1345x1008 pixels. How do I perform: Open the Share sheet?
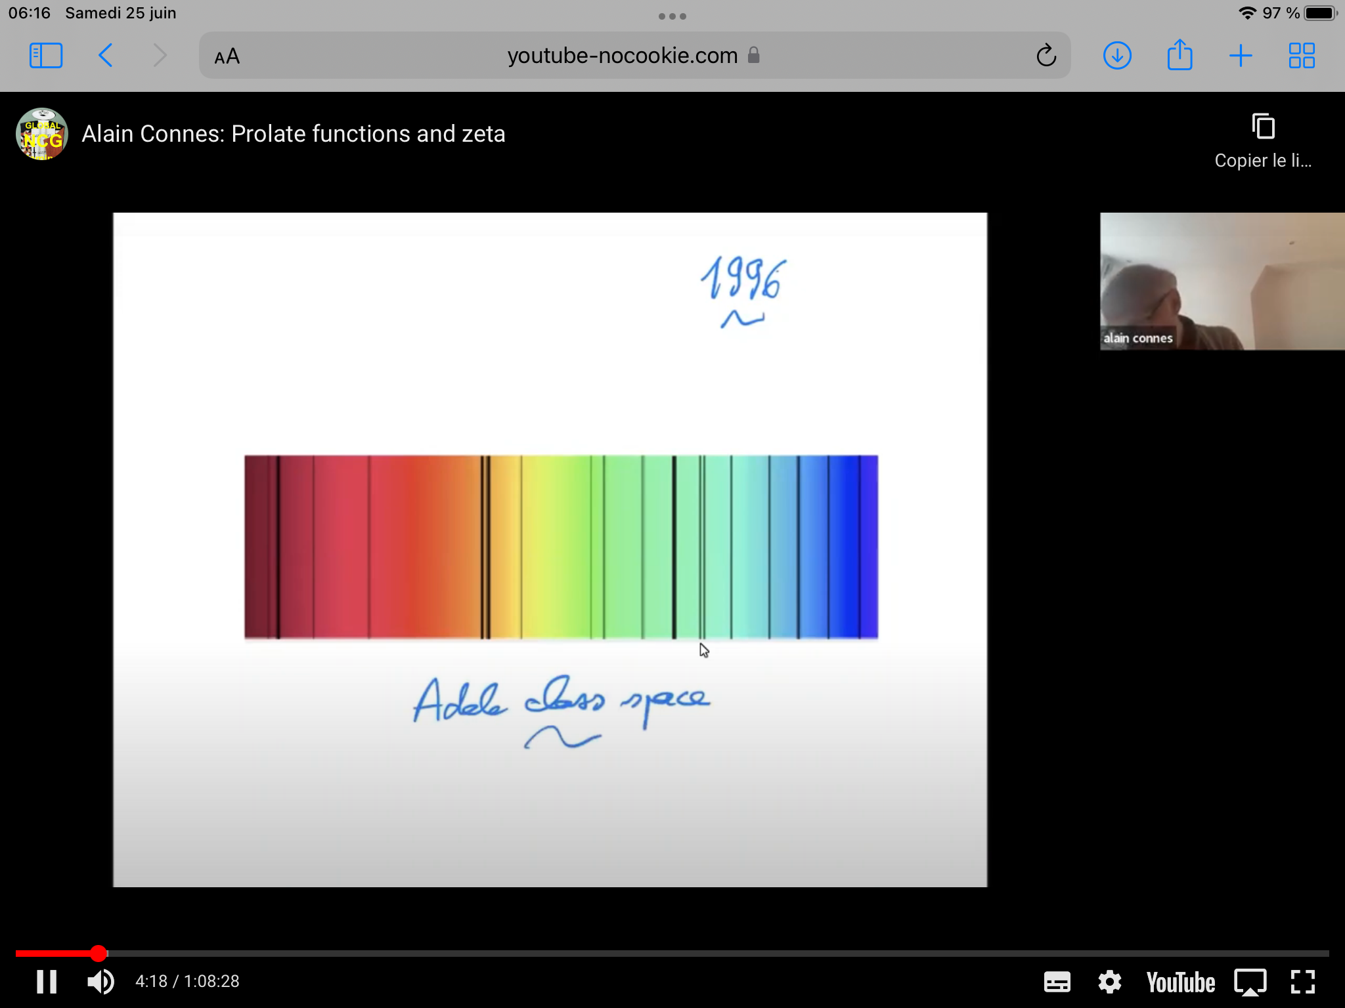[1180, 56]
